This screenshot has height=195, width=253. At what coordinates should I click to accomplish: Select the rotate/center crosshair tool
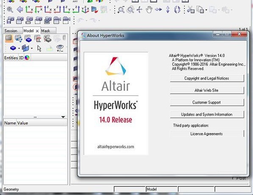point(139,10)
